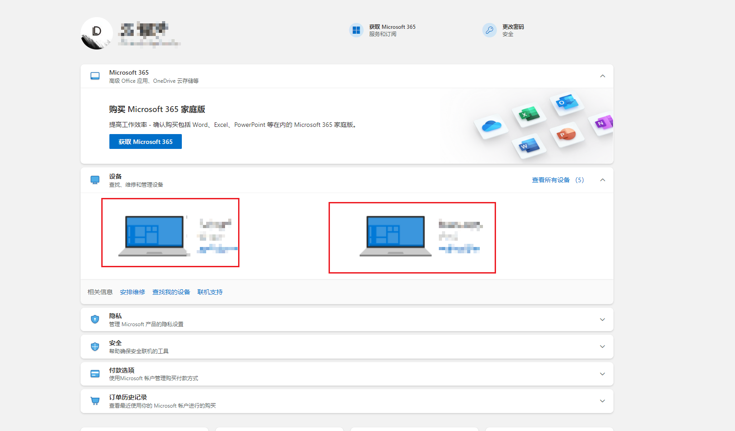Click the Windows logo icon next to 获取 Microsoft 365
This screenshot has height=431, width=735.
click(x=356, y=30)
